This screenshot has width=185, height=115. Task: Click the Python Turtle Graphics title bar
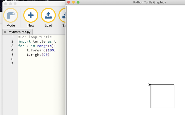tap(149, 2)
